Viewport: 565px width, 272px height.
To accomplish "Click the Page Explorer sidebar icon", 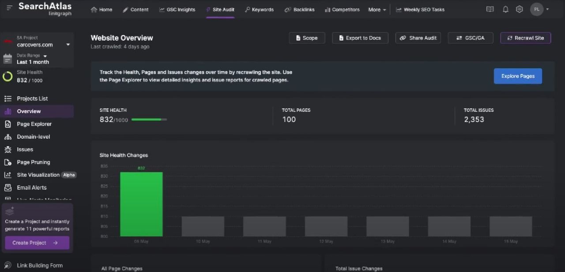I will [x=8, y=124].
